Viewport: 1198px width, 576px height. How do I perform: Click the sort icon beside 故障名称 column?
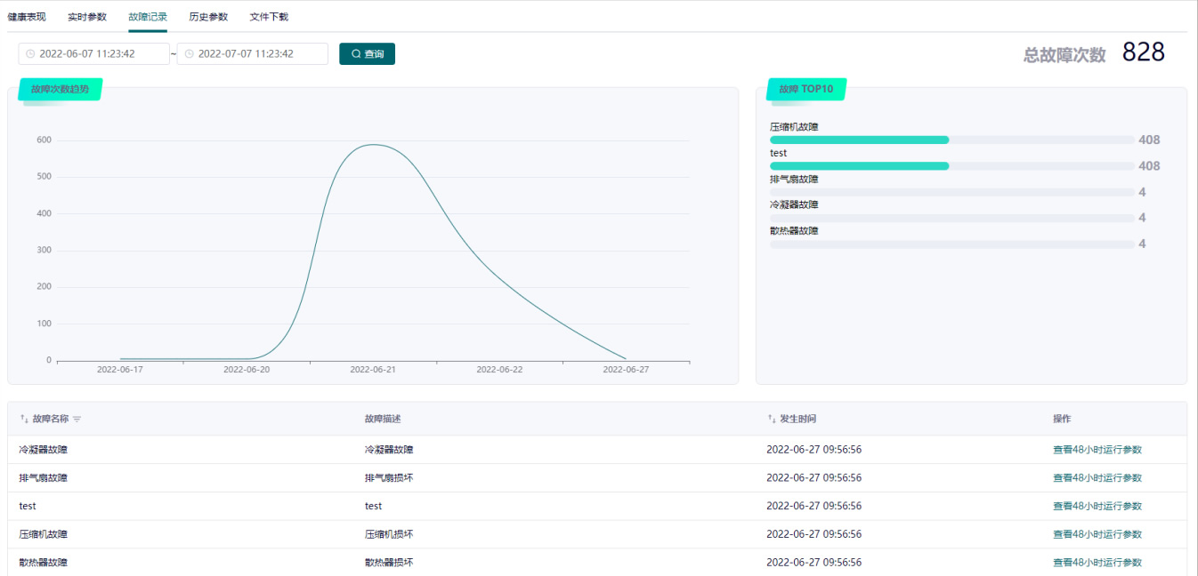click(24, 419)
